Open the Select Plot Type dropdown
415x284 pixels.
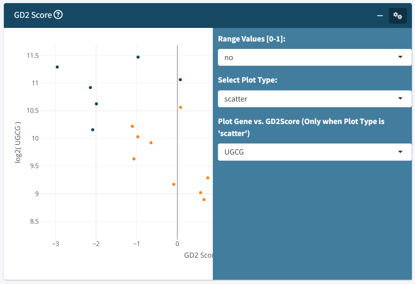click(314, 99)
